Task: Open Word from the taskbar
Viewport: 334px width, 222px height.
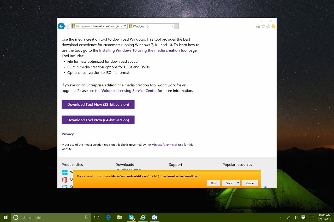Action: click(x=155, y=217)
